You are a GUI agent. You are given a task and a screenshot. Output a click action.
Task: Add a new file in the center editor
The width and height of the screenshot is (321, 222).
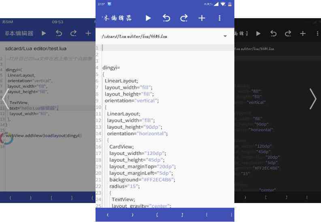click(202, 18)
